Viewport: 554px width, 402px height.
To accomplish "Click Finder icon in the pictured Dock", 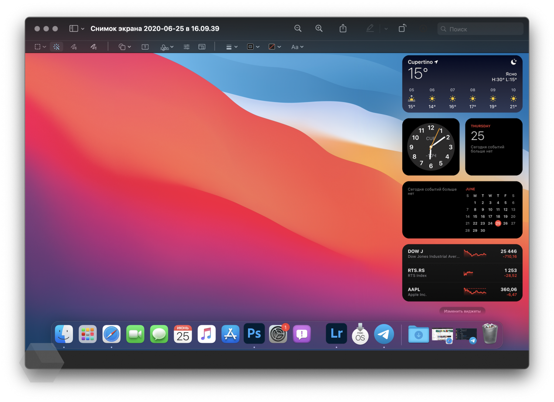I will click(64, 334).
